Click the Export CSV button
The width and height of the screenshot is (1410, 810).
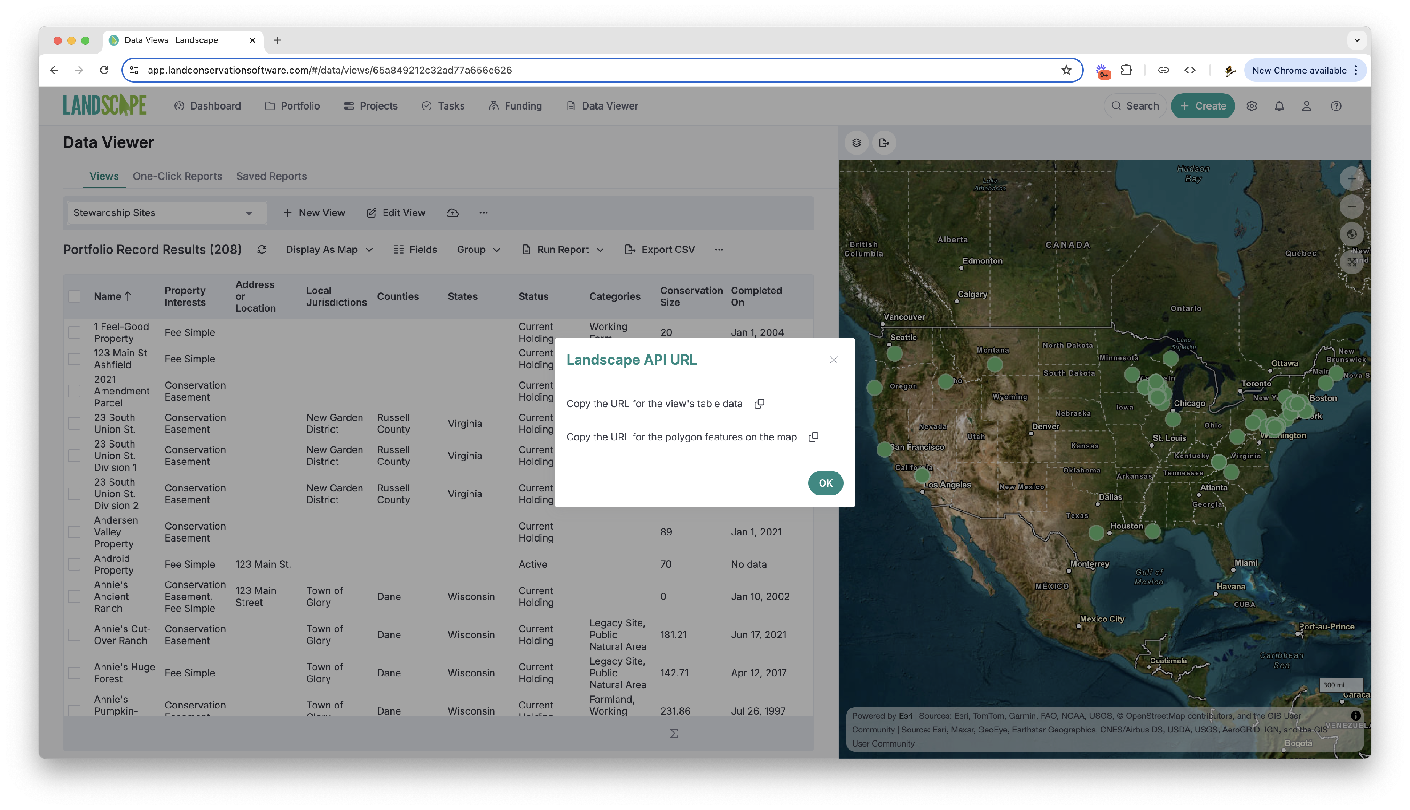(x=660, y=250)
